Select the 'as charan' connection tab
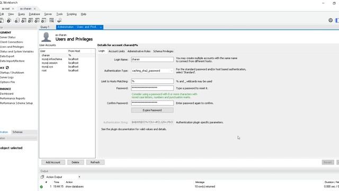 coord(26,8)
